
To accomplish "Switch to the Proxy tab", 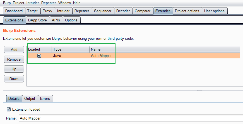I will (47, 11).
